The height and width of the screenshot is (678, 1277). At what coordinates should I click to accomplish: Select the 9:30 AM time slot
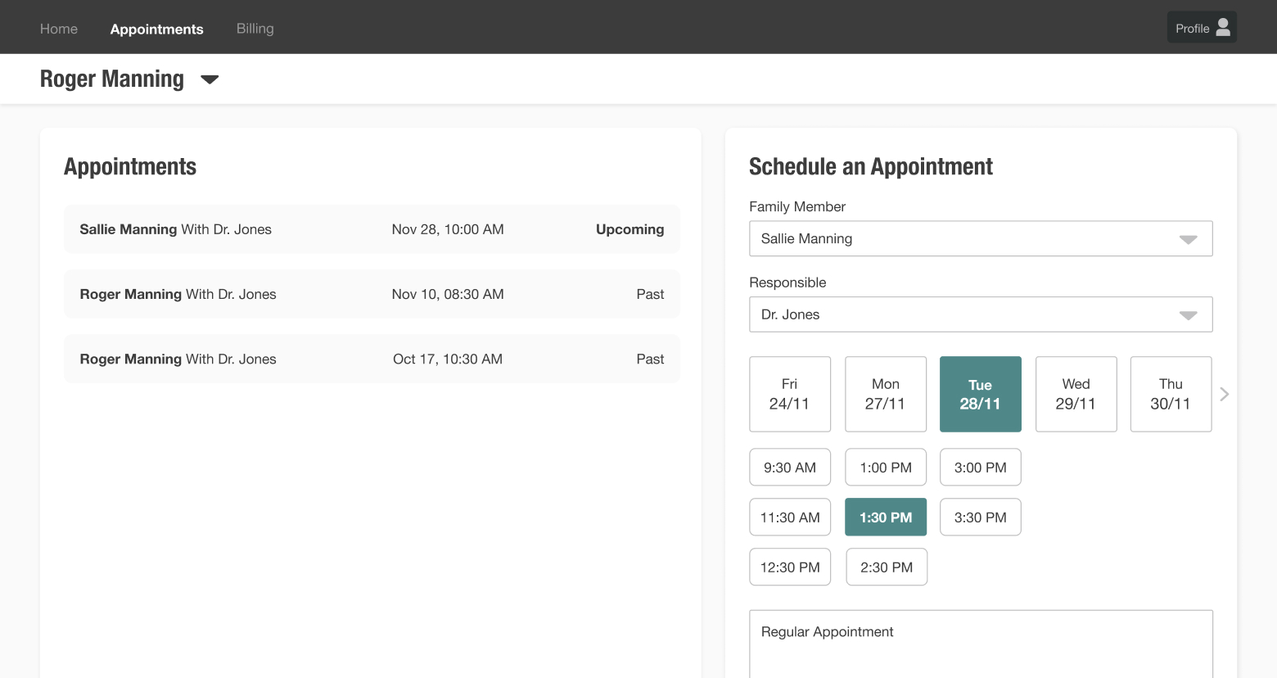click(x=789, y=468)
